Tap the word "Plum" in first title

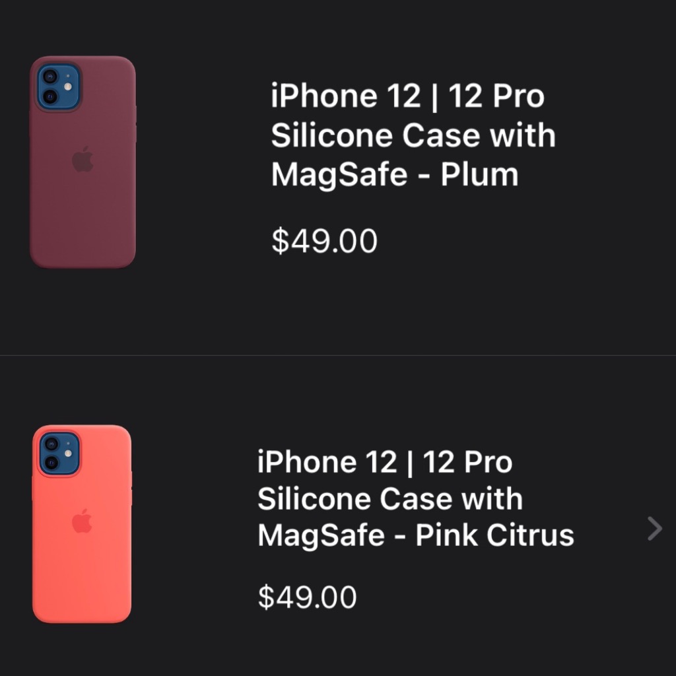pyautogui.click(x=479, y=175)
